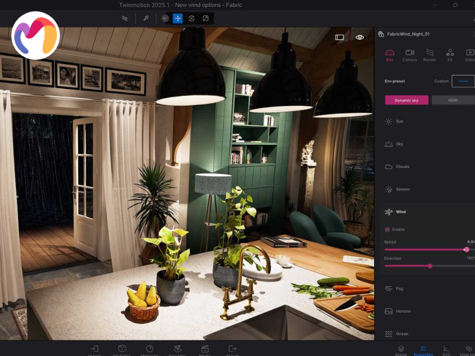The image size is (475, 356).
Task: Expand the Sun settings section
Action: 399,122
